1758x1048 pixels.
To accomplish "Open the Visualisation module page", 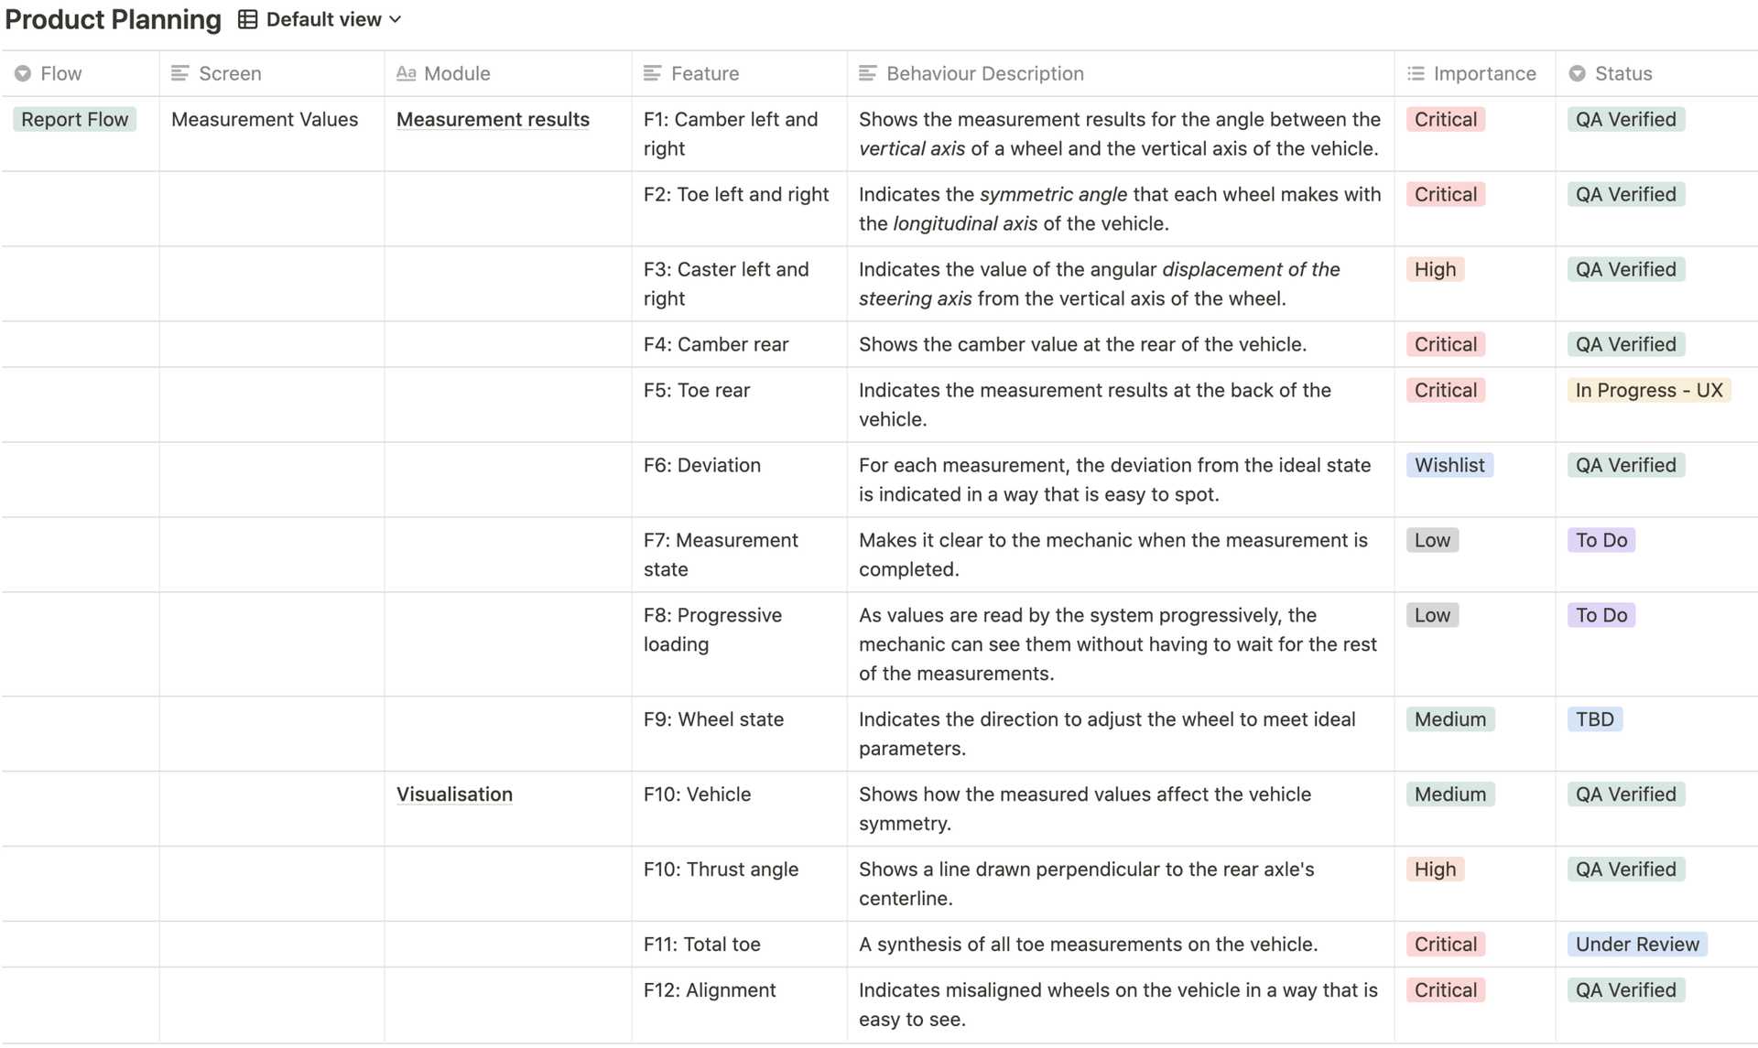I will click(x=454, y=794).
